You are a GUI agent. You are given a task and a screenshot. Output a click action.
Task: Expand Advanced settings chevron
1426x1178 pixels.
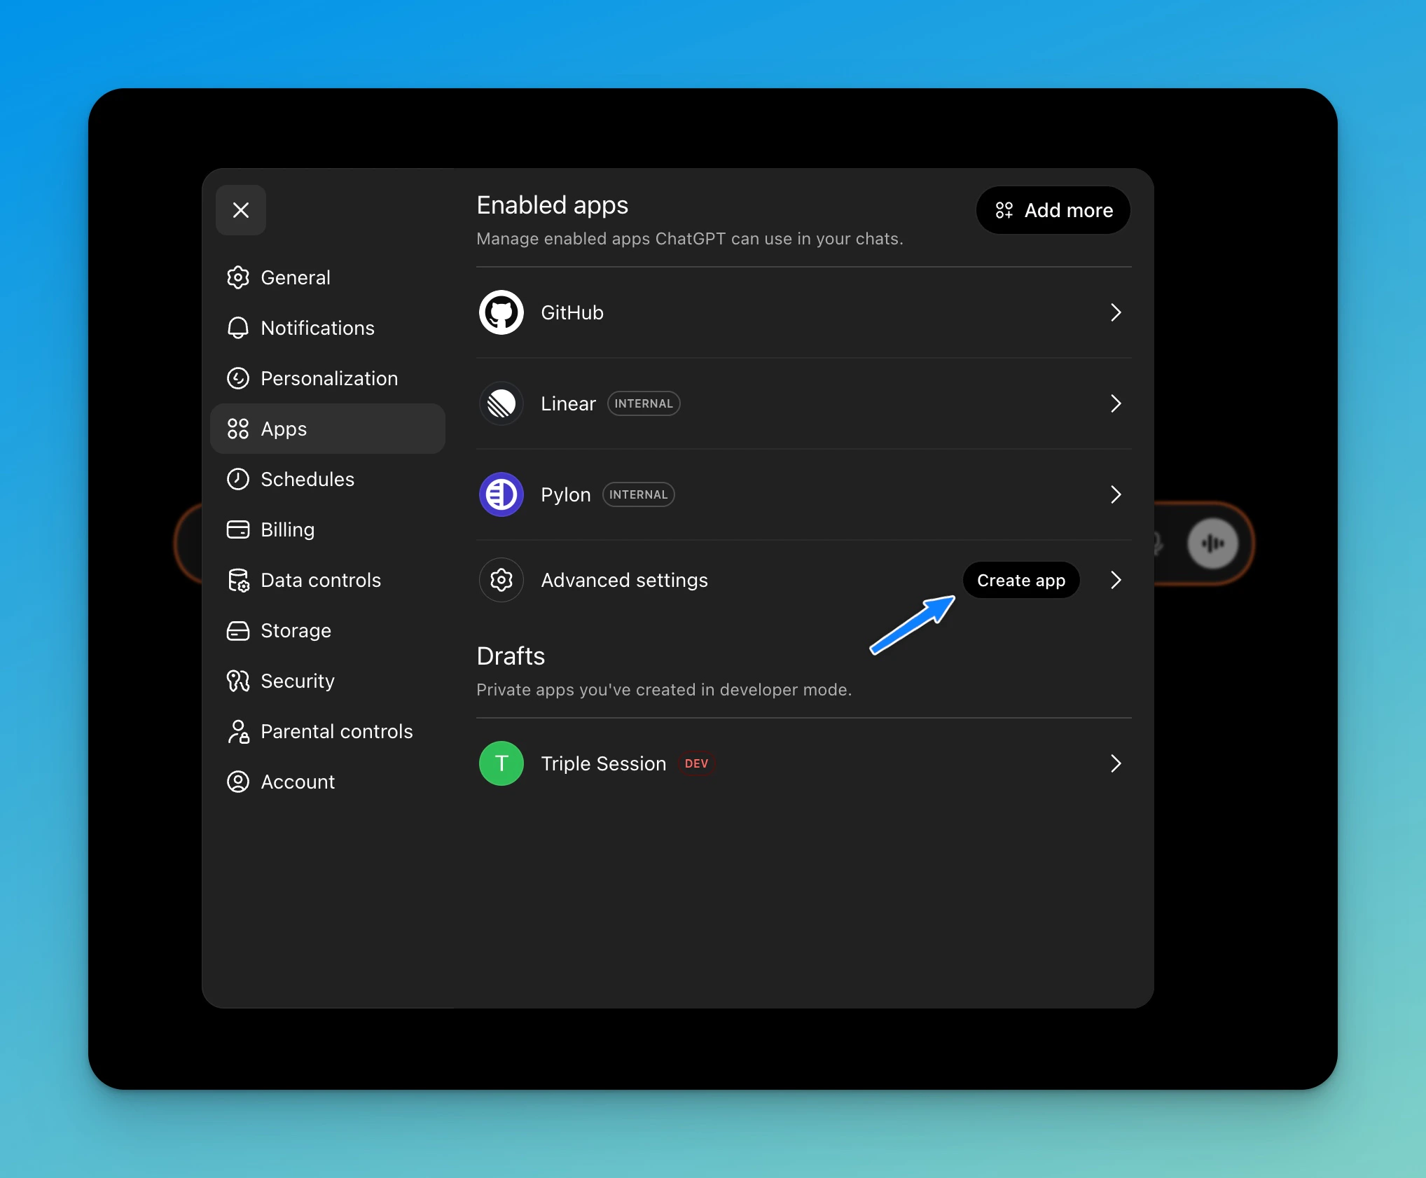click(x=1116, y=580)
